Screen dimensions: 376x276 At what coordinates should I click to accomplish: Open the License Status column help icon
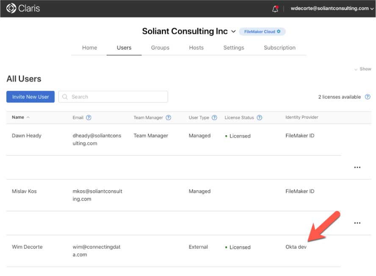(x=259, y=117)
